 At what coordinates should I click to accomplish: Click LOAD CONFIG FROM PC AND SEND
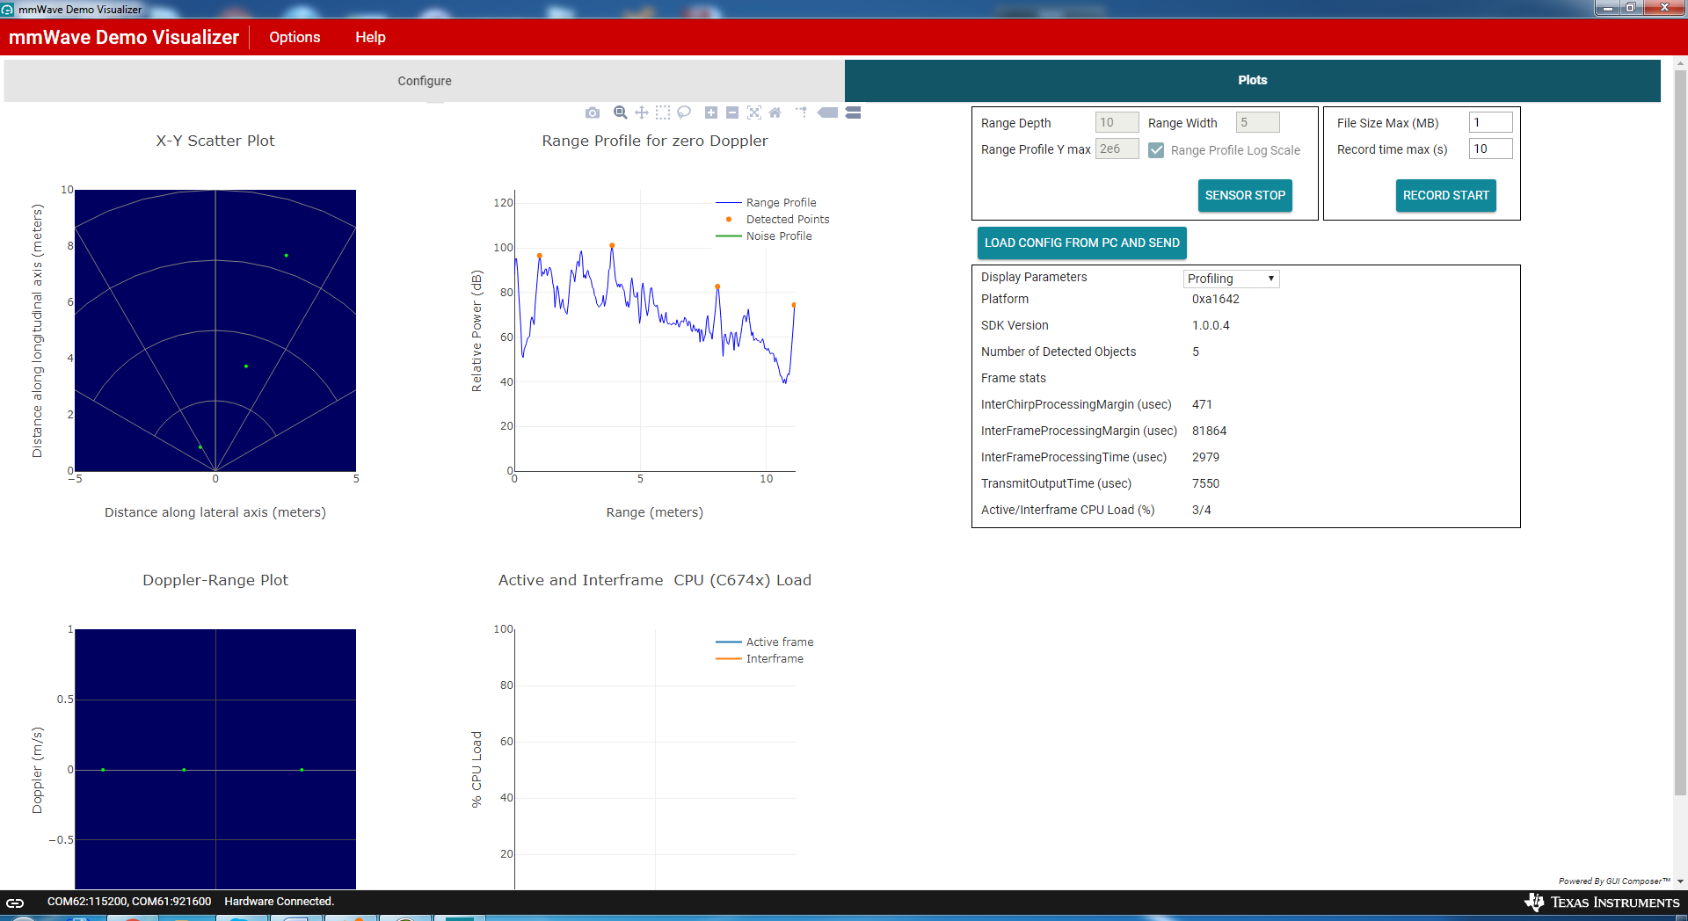tap(1081, 243)
